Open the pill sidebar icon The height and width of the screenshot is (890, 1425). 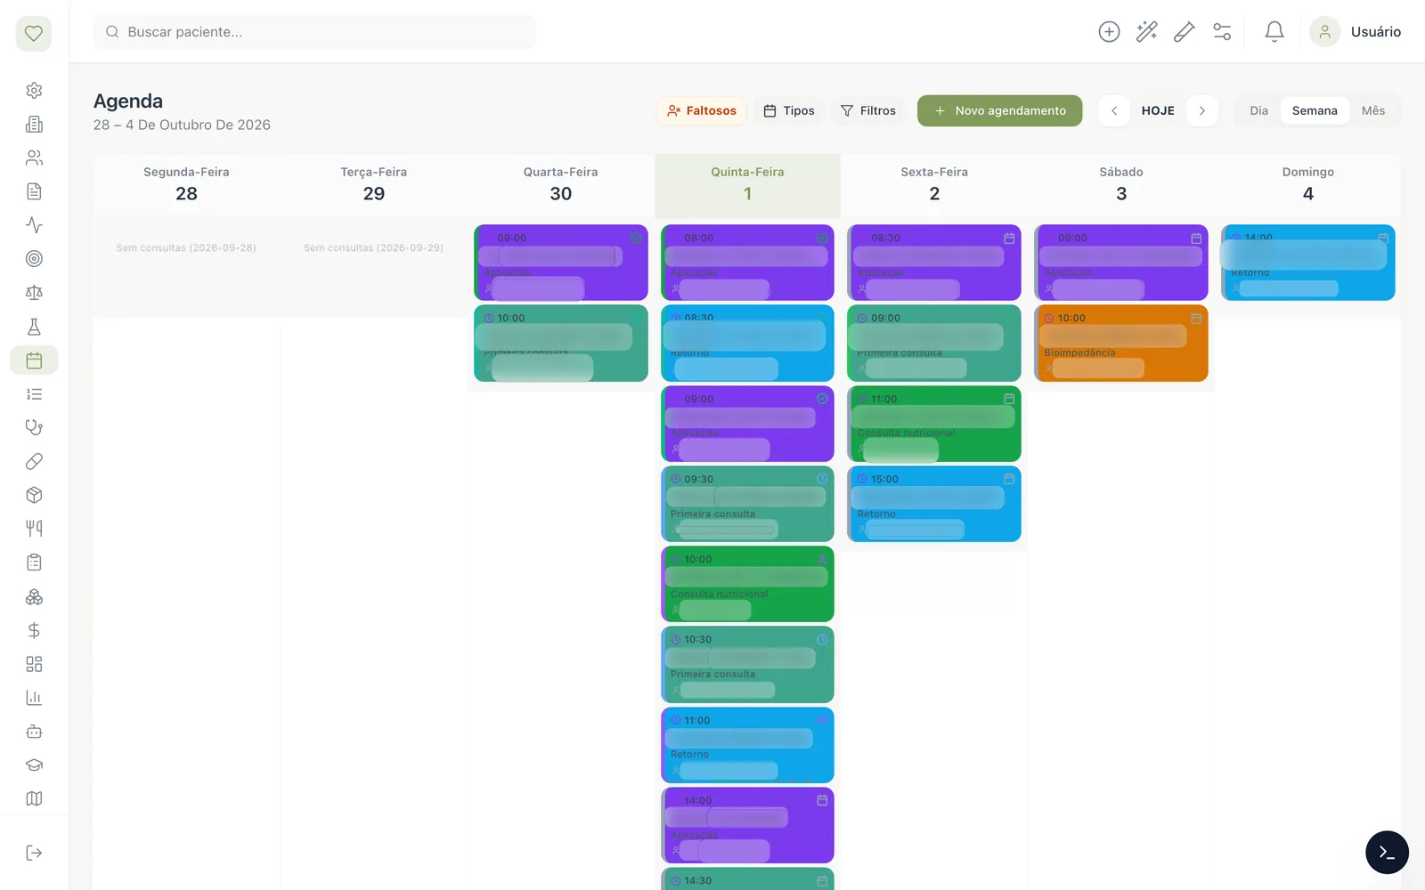34,461
